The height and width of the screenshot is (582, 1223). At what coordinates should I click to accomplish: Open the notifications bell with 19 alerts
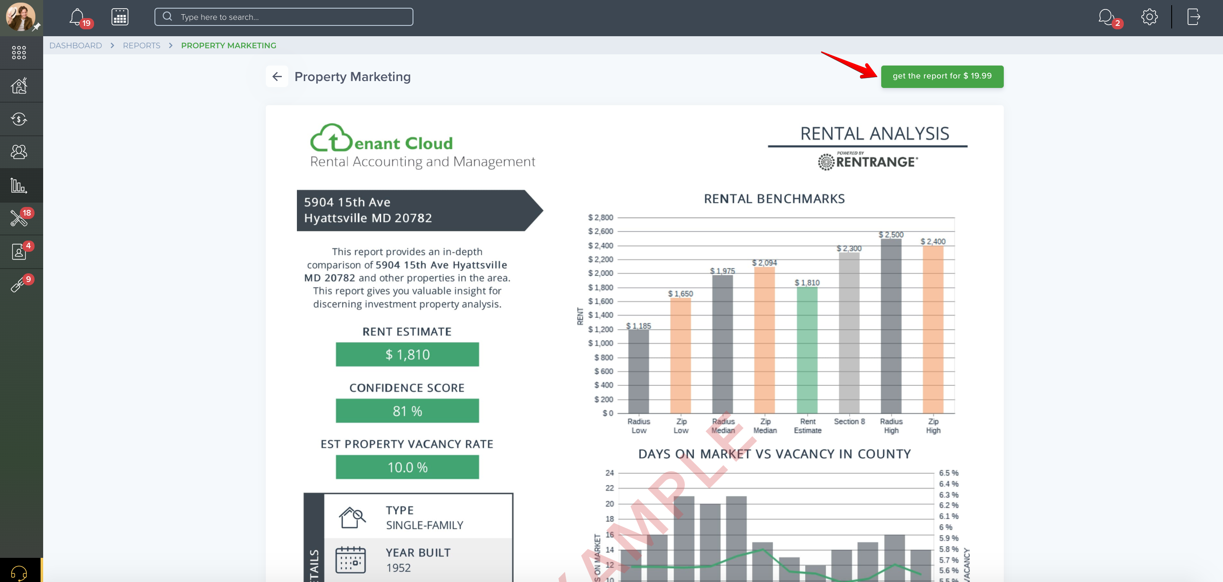tap(77, 17)
